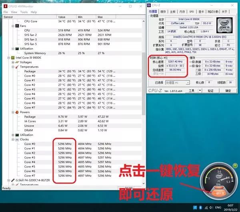Click the Min column header

click(86, 17)
